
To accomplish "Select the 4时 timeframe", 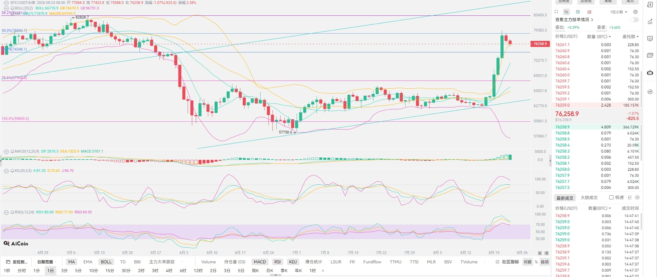I will (169, 271).
